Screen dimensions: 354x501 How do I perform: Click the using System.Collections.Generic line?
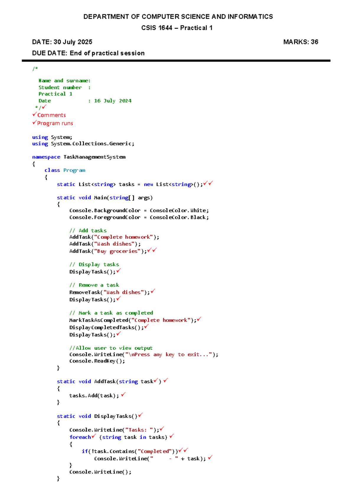83,144
